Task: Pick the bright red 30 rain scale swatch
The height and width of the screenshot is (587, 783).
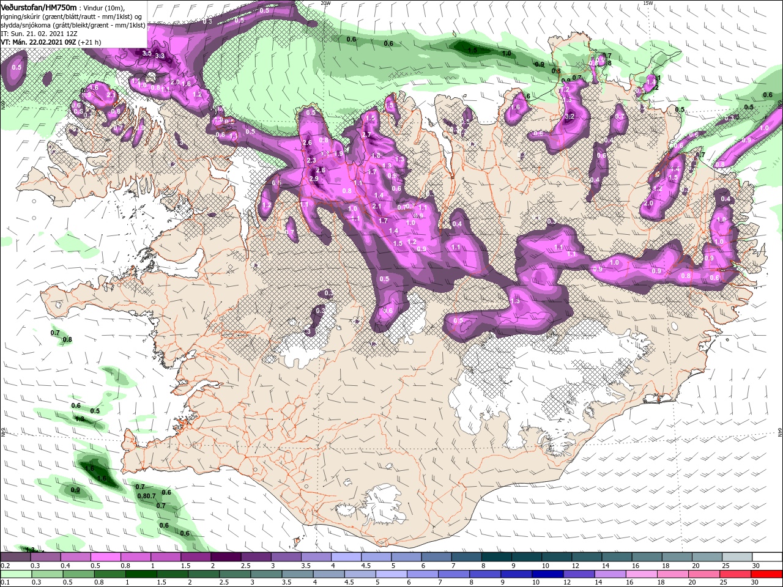Action: (x=766, y=574)
